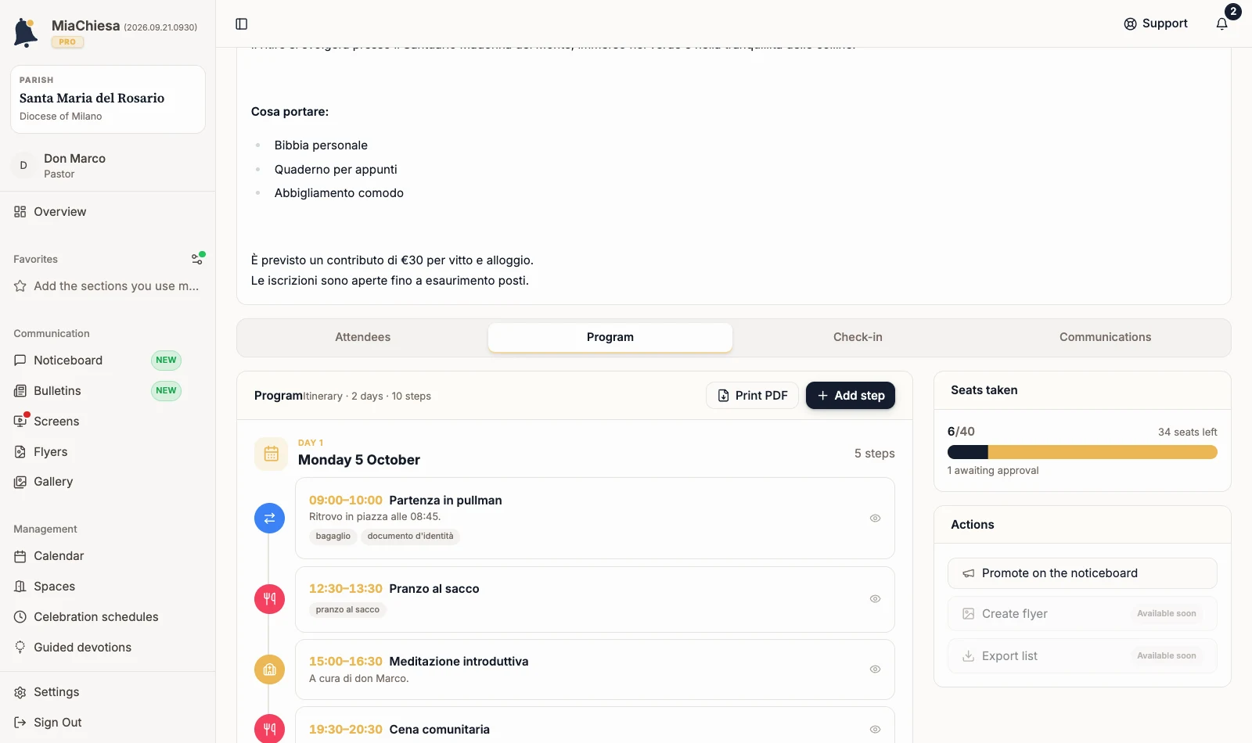Click the Gallery images icon
Screen dimensions: 1252x743
pyautogui.click(x=20, y=482)
